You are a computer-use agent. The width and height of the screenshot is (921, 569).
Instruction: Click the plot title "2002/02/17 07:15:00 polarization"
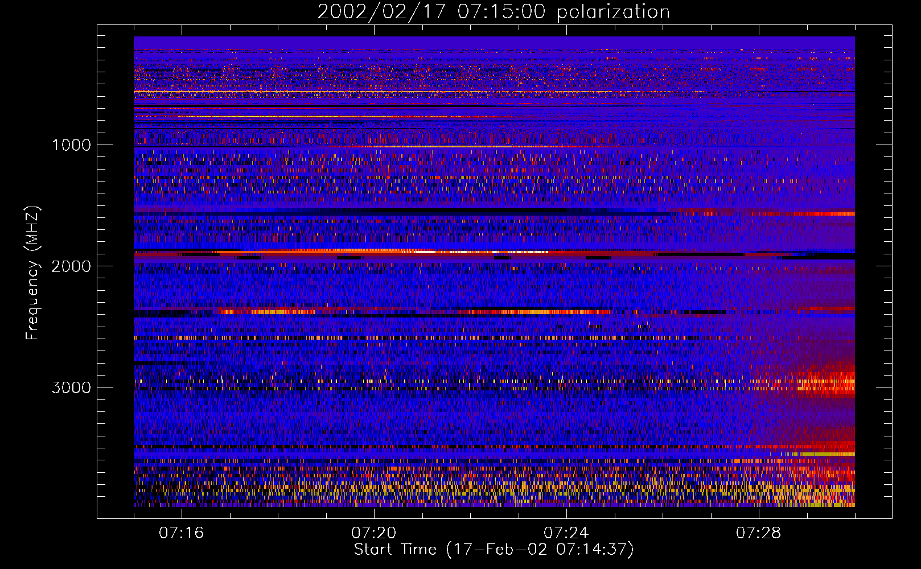coord(494,12)
